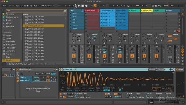Launch clip 4-MIDI 7 in Jupiter track
This screenshot has width=186, height=105.
click(101, 14)
